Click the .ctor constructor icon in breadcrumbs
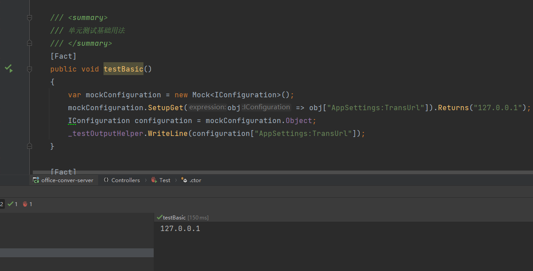The image size is (533, 271). coord(184,180)
